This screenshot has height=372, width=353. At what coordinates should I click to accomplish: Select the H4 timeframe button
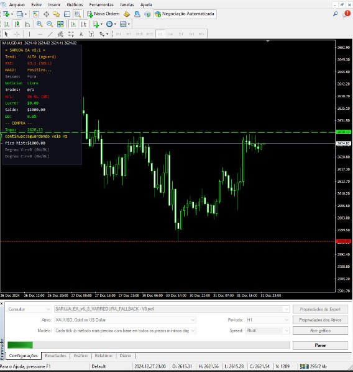click(x=170, y=34)
